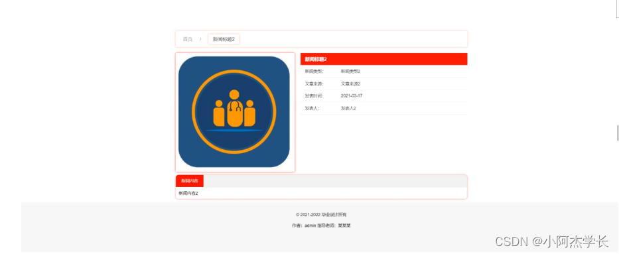The height and width of the screenshot is (254, 619).
Task: Click the © 2021-2022 毕业设计所有 footer line
Action: [x=321, y=215]
